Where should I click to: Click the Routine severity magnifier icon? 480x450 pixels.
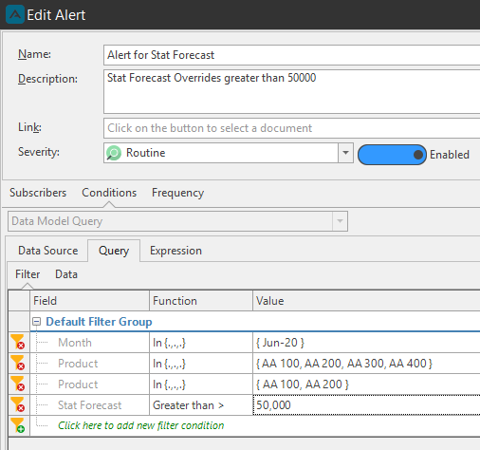[x=114, y=153]
